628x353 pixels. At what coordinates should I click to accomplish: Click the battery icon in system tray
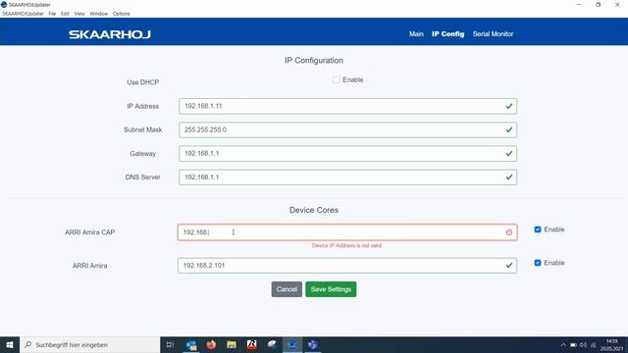point(573,344)
